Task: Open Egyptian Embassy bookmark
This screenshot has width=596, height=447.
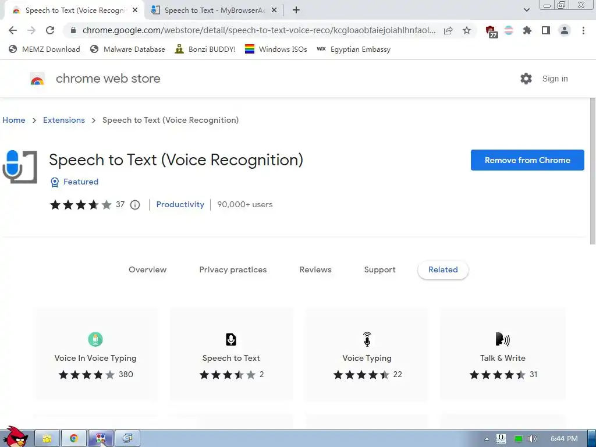Action: [x=353, y=49]
